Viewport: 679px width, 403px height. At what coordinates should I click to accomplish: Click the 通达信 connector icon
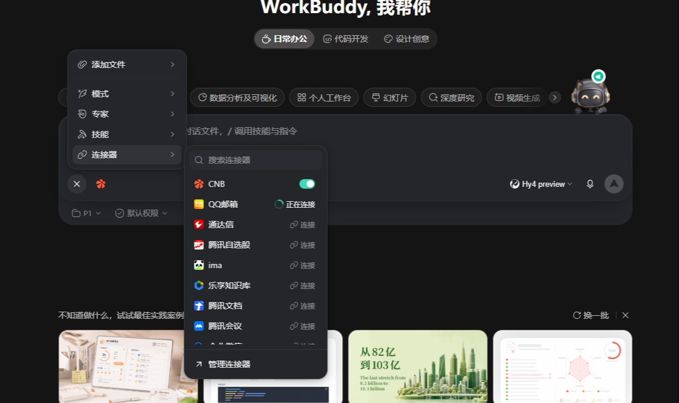click(199, 224)
